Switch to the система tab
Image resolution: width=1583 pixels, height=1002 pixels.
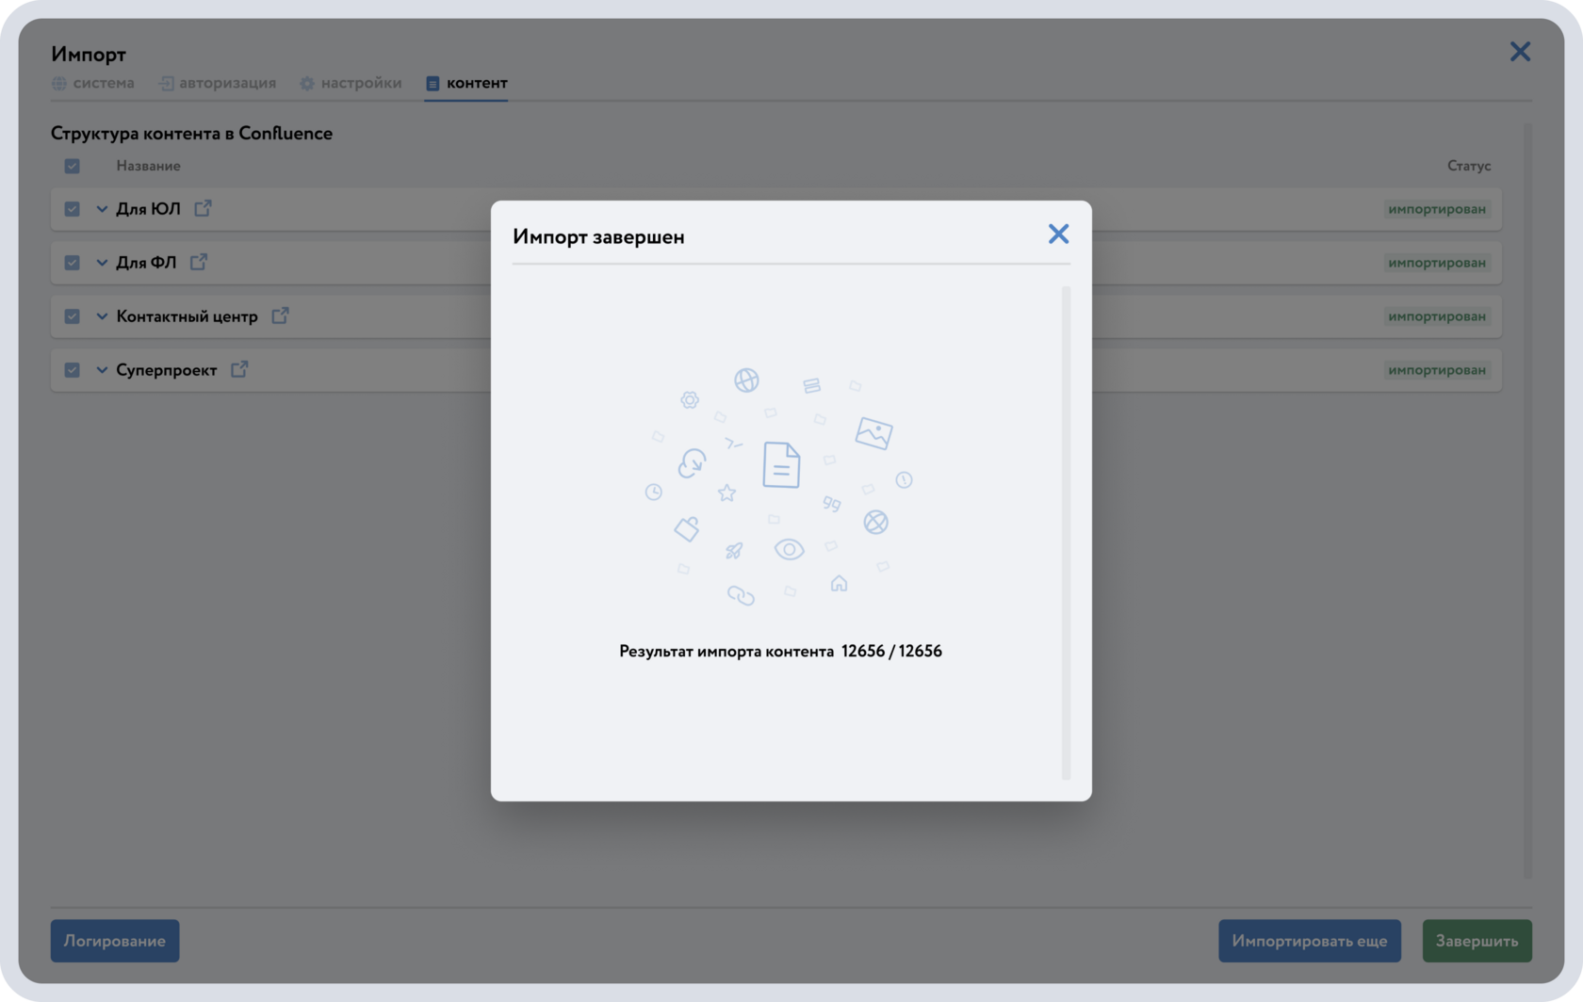(93, 83)
